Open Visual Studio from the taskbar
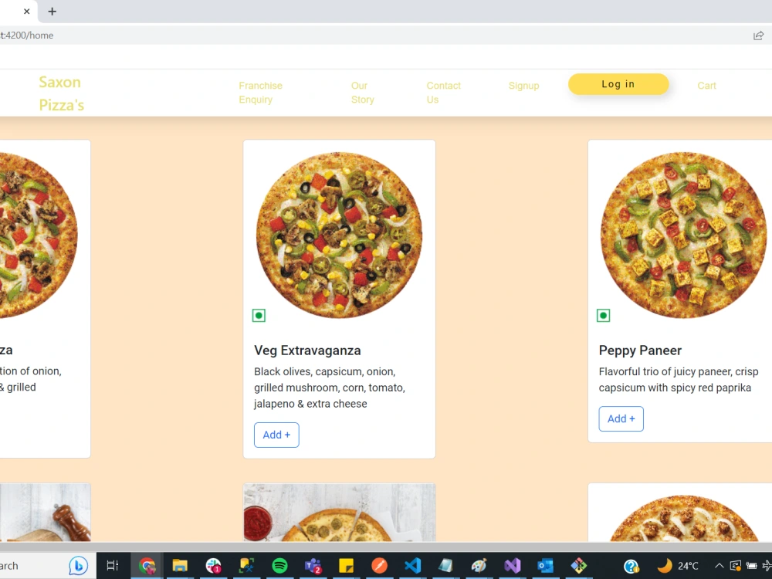 click(512, 566)
